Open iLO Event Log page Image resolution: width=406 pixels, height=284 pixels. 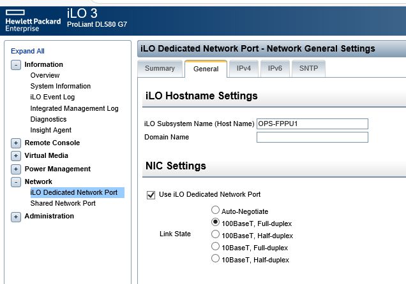pos(52,97)
